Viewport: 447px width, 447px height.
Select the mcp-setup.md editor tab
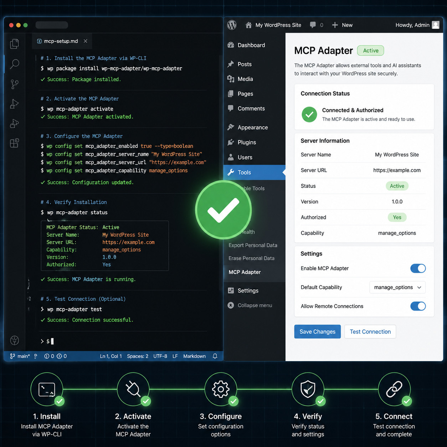(62, 41)
